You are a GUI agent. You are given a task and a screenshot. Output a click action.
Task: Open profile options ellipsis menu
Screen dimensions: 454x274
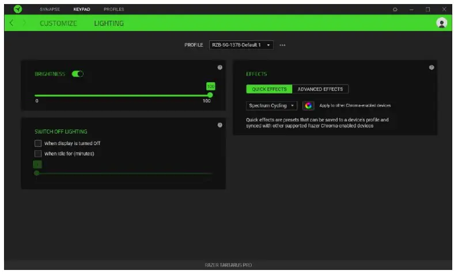(x=282, y=45)
